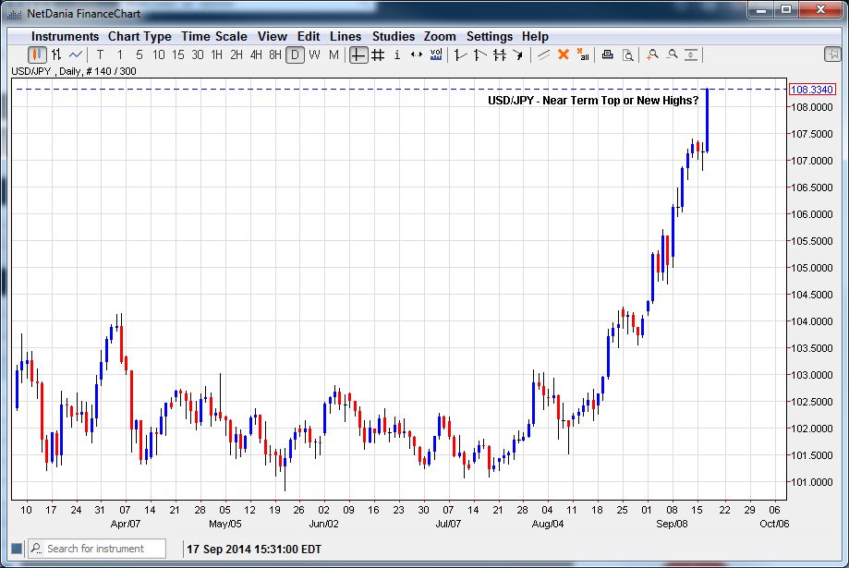
Task: Click the Search for instrument field
Action: coord(97,549)
